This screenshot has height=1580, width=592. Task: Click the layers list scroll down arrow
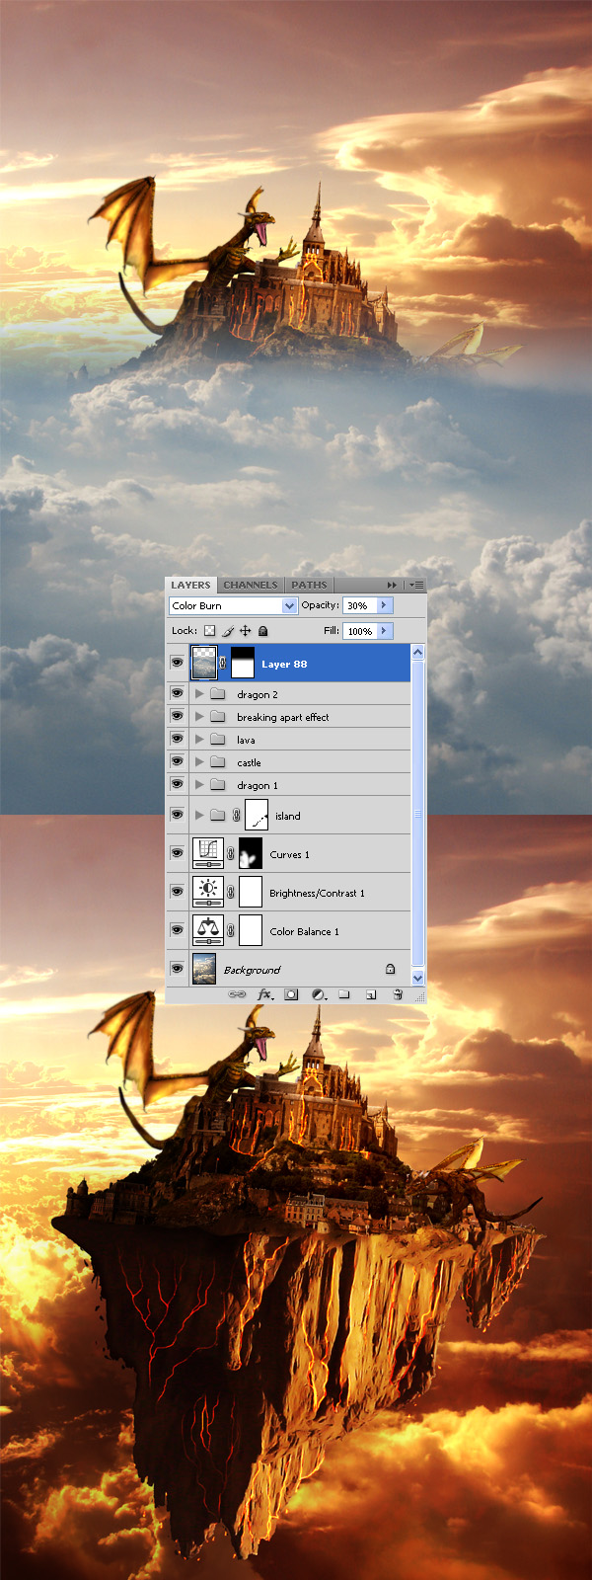coord(417,978)
